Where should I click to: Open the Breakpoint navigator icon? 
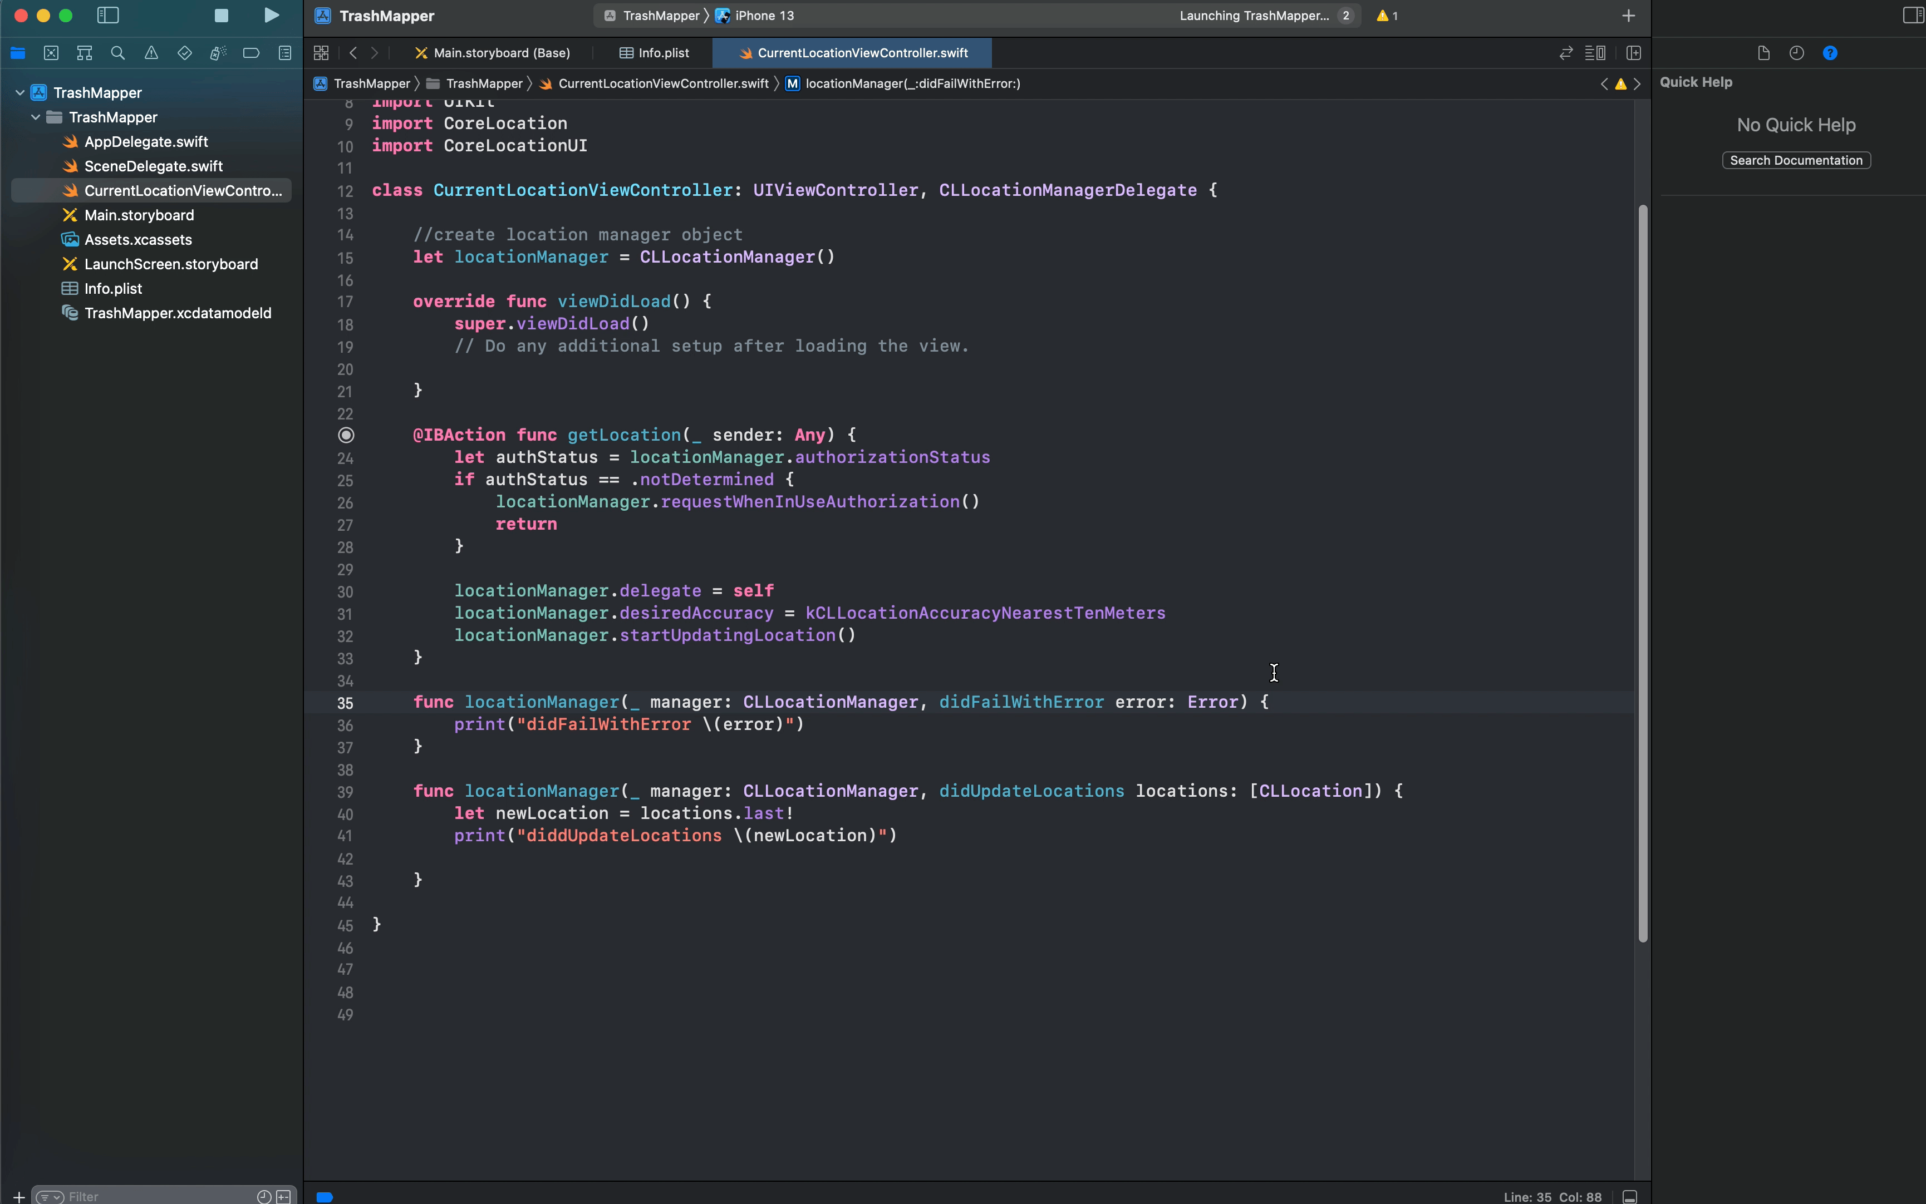(251, 52)
